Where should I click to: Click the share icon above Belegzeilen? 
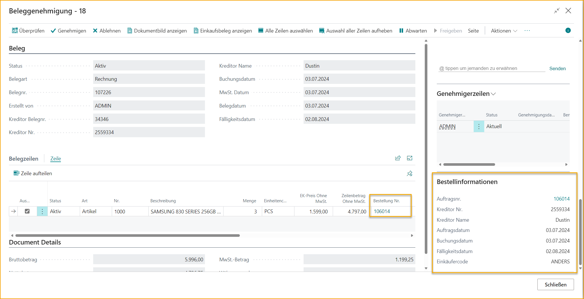point(398,158)
